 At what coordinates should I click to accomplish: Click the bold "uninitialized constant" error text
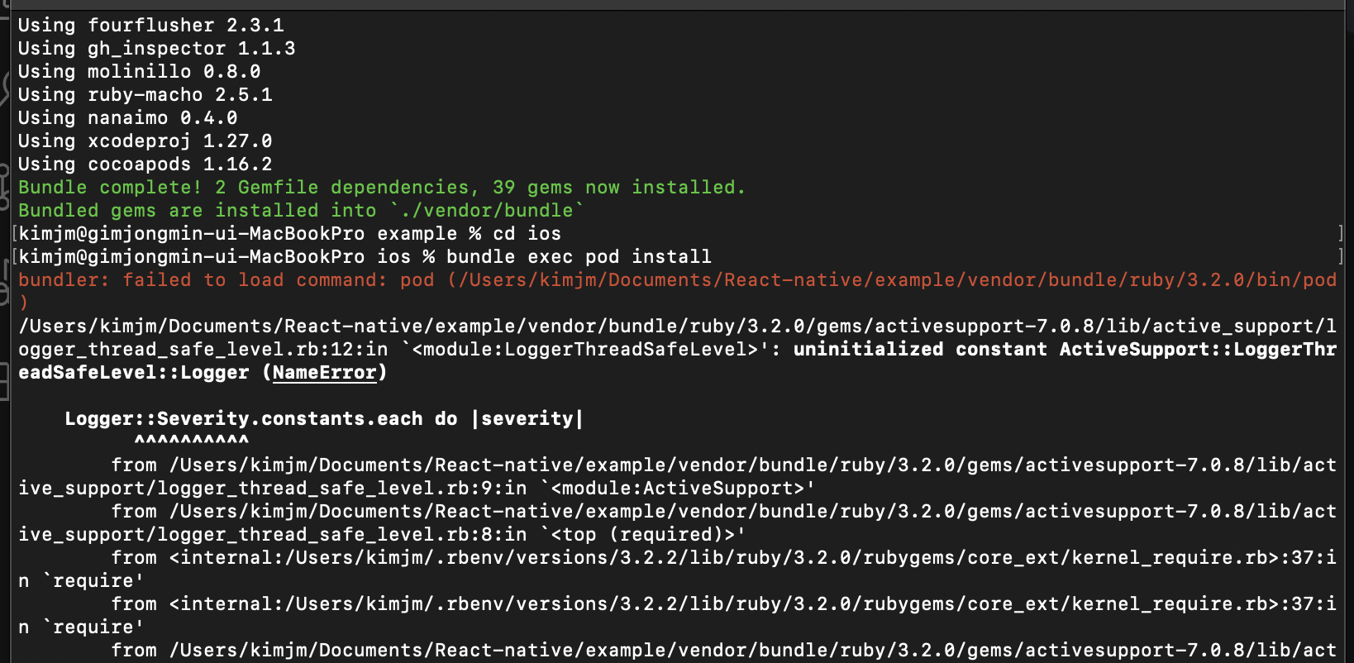pos(868,350)
